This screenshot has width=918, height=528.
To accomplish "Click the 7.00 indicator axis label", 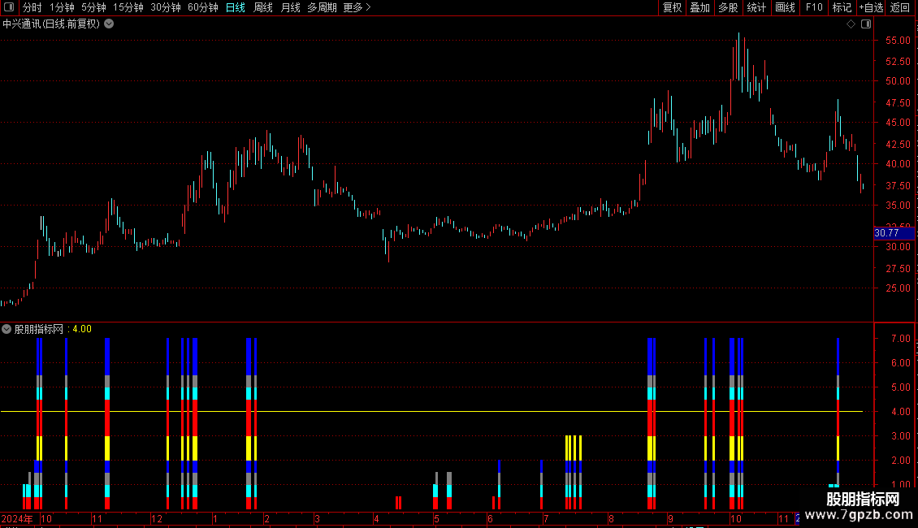I will 901,339.
